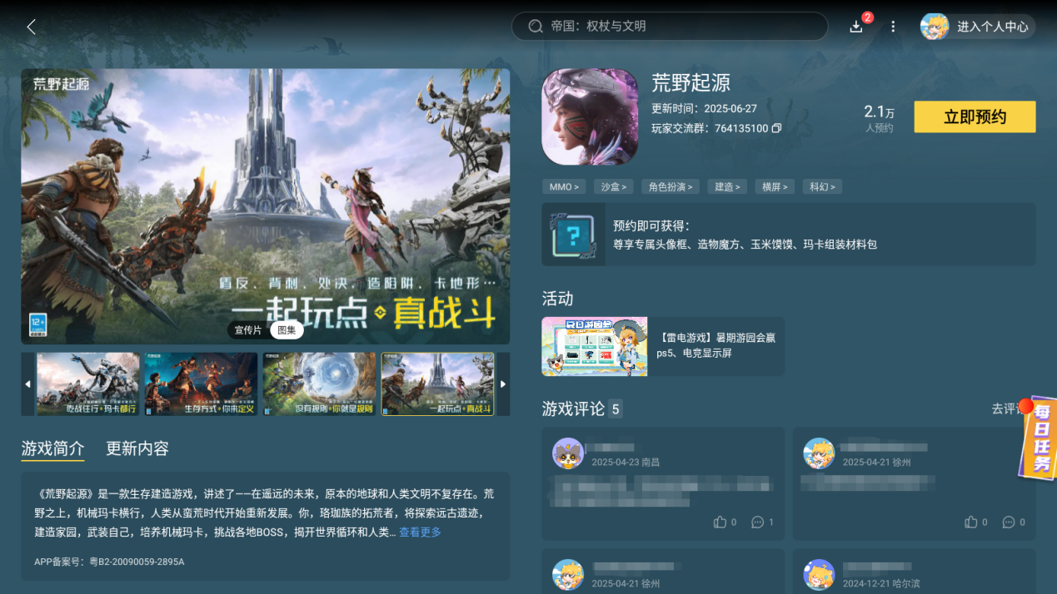
Task: Click the 2.1万 人预约 count
Action: click(x=879, y=118)
